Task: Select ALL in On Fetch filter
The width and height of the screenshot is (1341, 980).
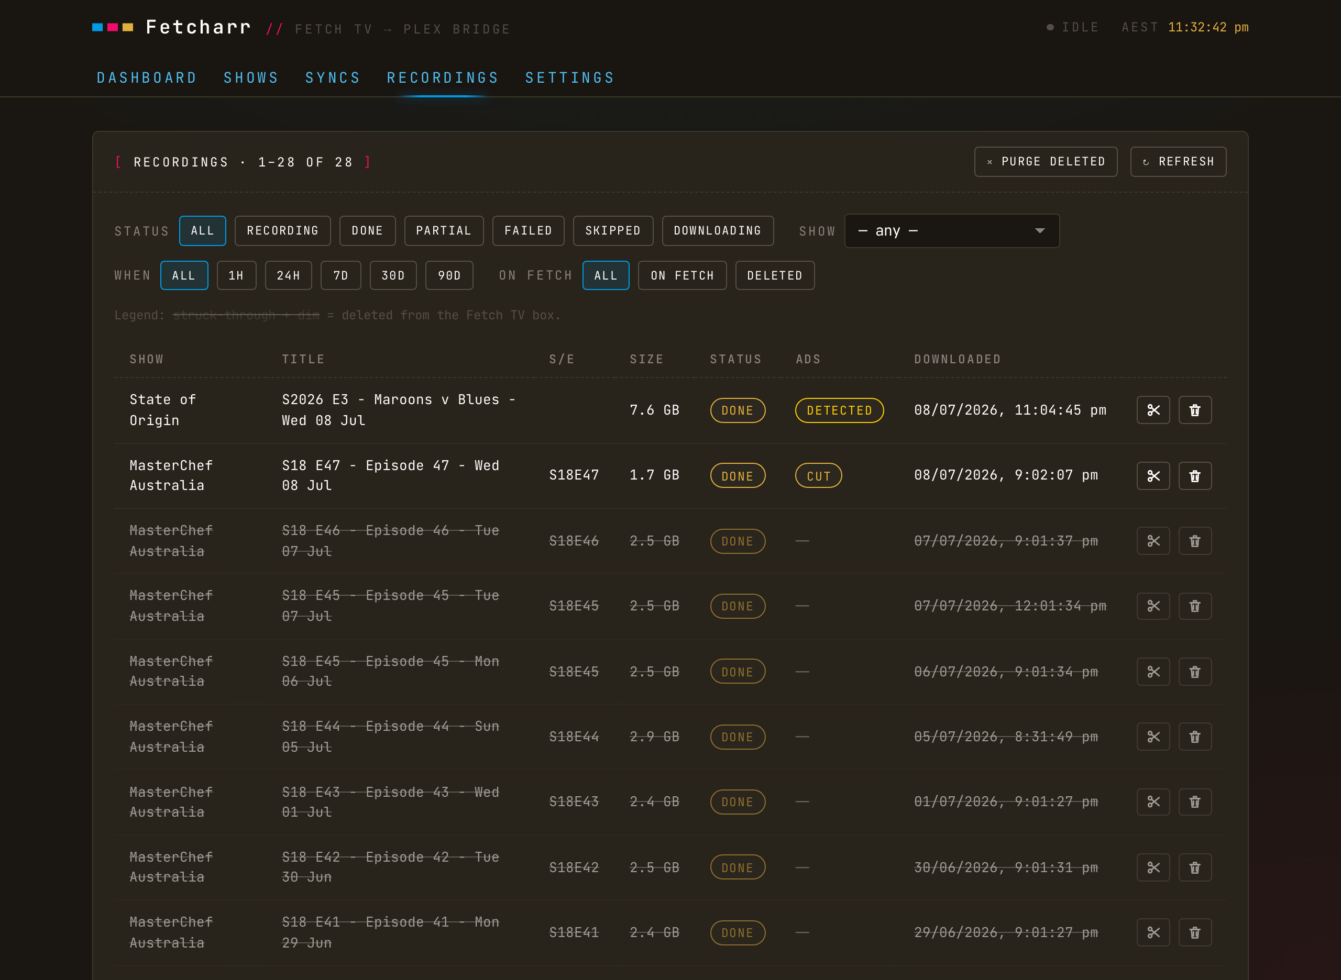Action: (606, 275)
